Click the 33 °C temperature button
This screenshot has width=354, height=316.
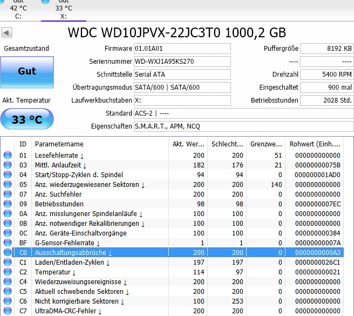pyautogui.click(x=27, y=119)
